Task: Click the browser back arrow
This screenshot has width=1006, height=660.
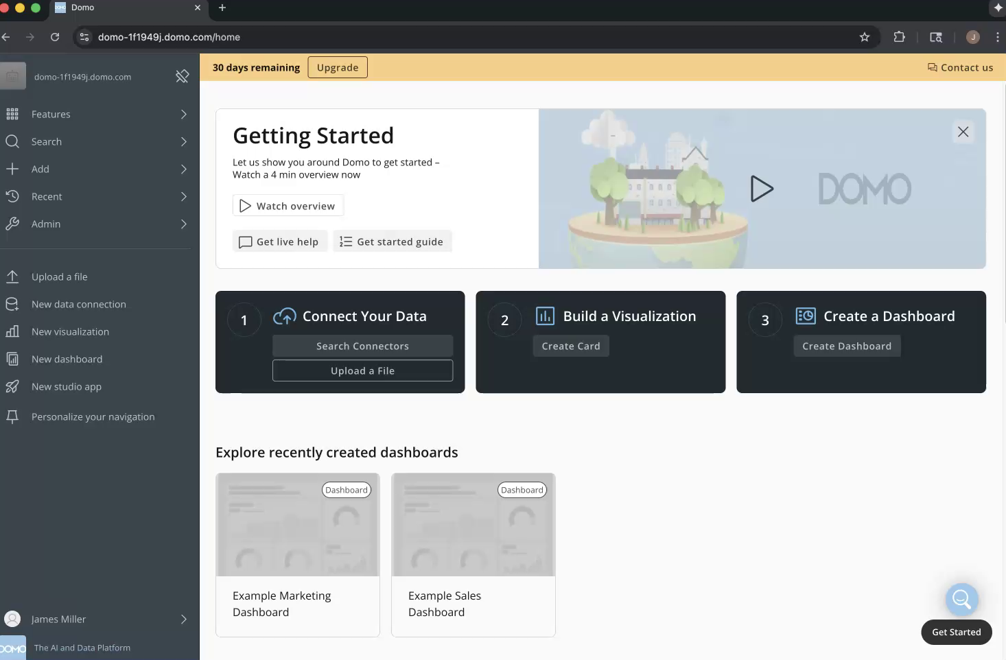Action: click(6, 37)
